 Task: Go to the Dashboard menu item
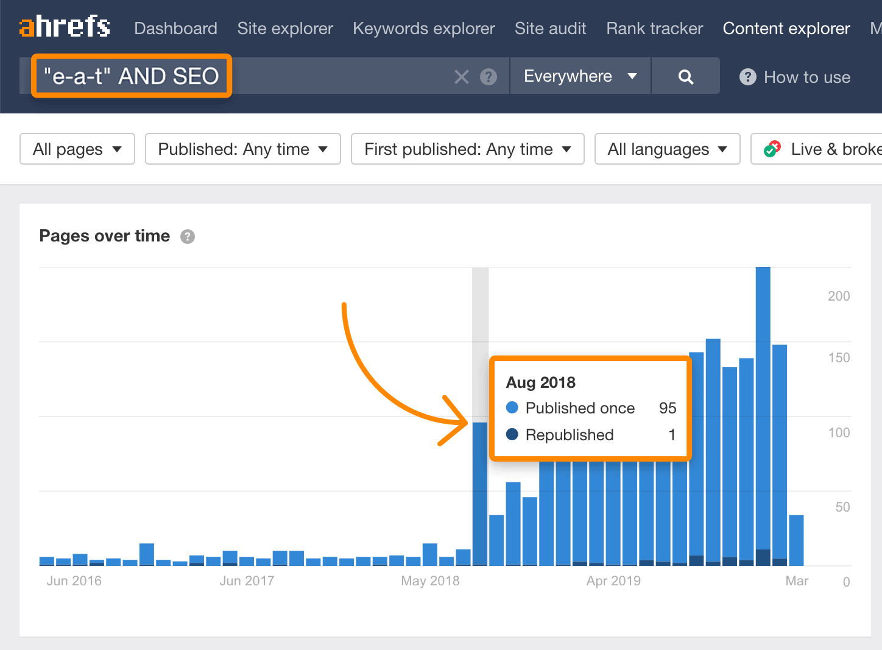175,29
